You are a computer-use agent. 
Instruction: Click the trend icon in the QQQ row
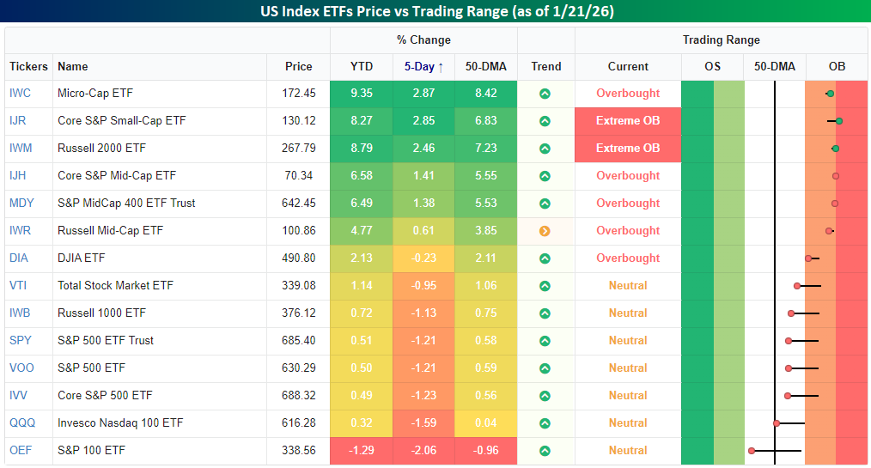pyautogui.click(x=545, y=423)
